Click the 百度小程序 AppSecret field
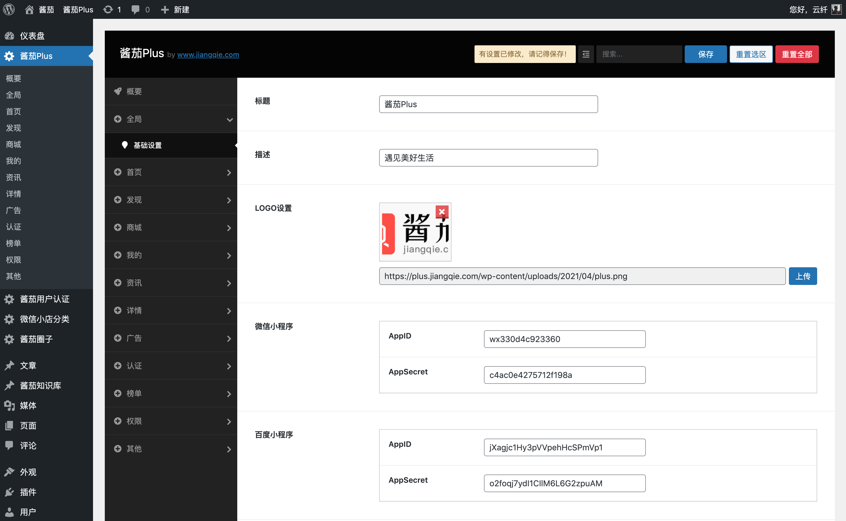Image resolution: width=846 pixels, height=521 pixels. tap(565, 483)
